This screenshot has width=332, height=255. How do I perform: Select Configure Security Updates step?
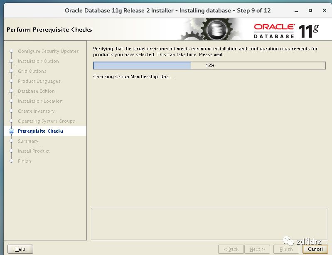[48, 51]
